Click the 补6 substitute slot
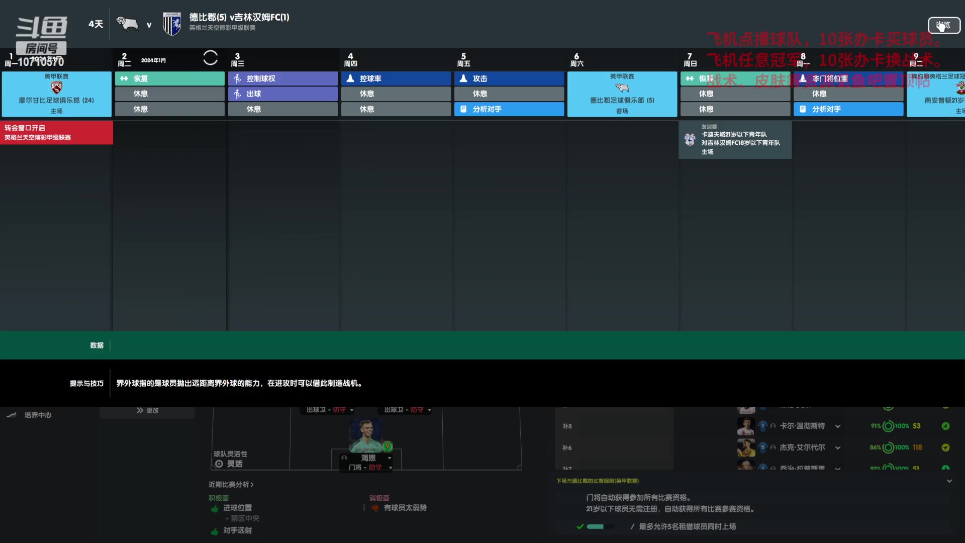Image resolution: width=965 pixels, height=543 pixels. [x=614, y=448]
